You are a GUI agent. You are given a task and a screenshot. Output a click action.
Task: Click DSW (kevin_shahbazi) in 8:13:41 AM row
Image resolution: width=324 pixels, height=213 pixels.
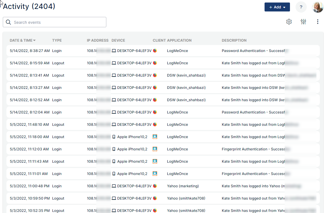pos(186,75)
